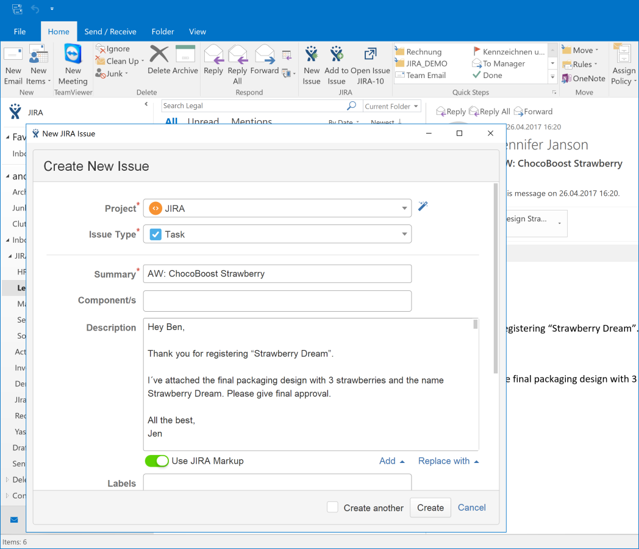Switch to the Folder tab

[x=163, y=31]
